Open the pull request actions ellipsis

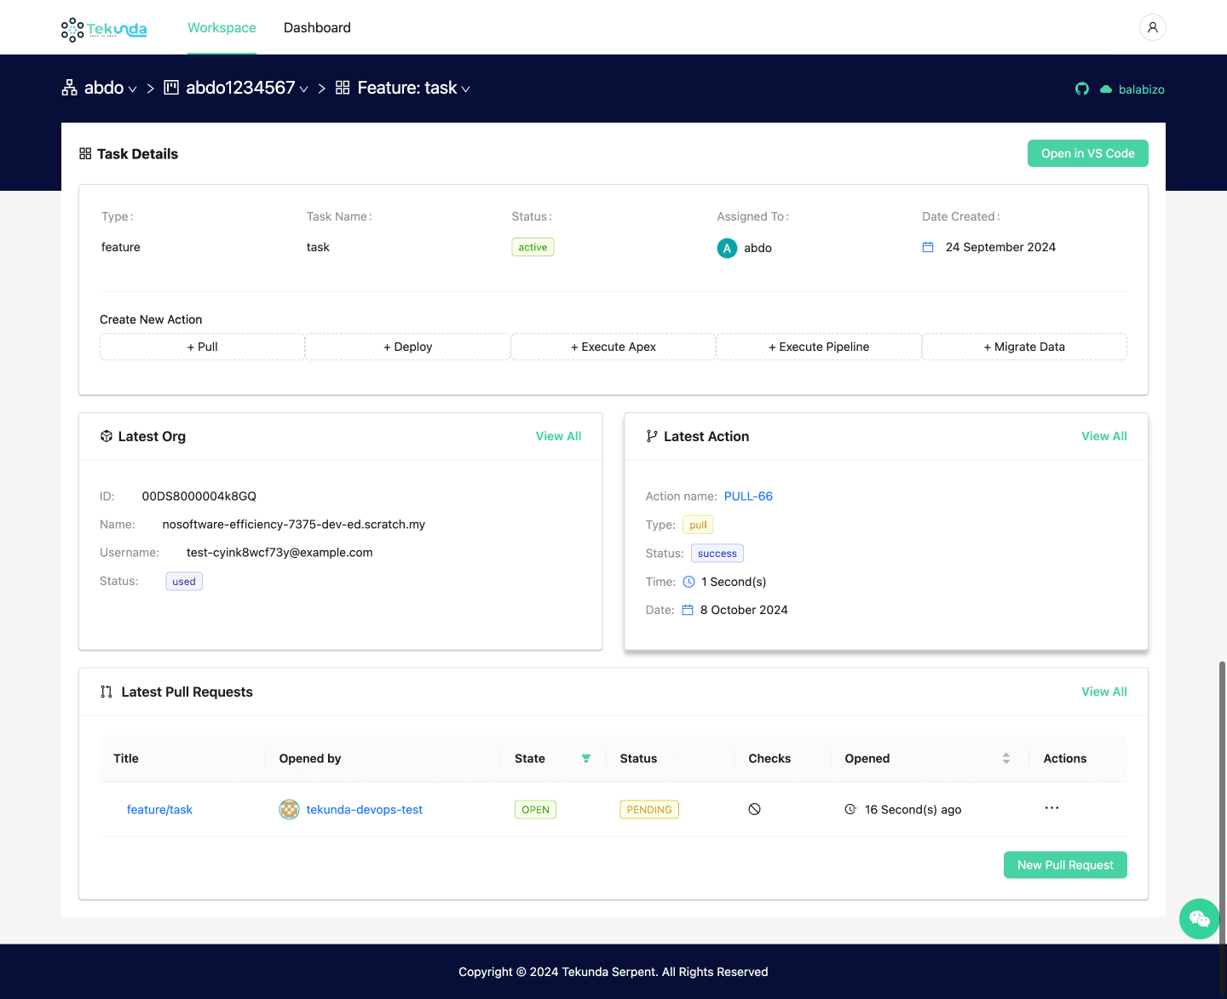pyautogui.click(x=1051, y=808)
